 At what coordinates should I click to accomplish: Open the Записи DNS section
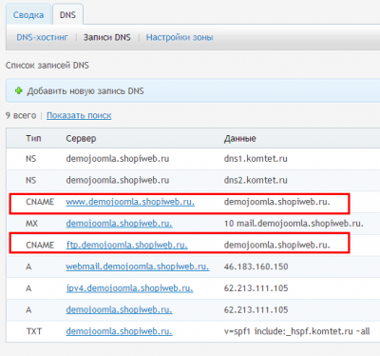(x=107, y=37)
